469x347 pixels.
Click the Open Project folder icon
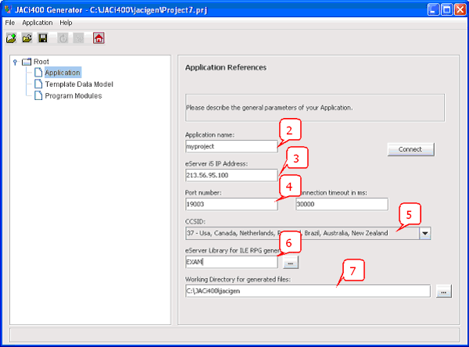point(27,38)
